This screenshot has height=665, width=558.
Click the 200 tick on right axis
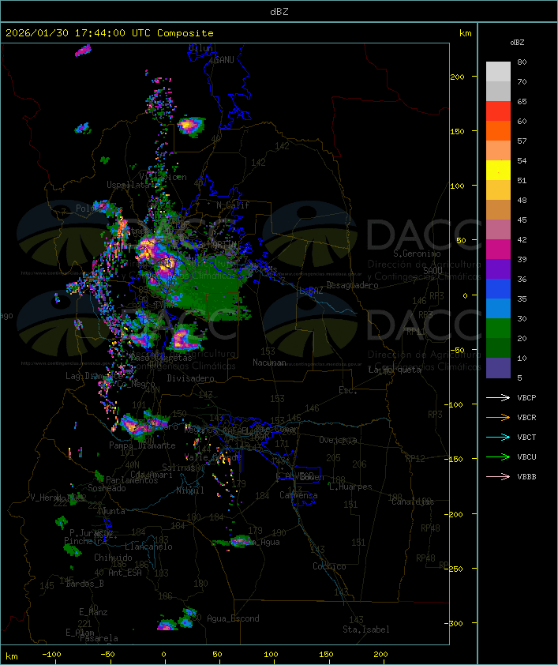[x=457, y=77]
